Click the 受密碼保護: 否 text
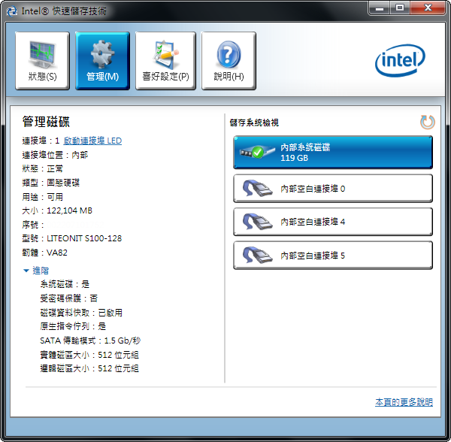Screen dimensions: 451x442 [x=68, y=298]
